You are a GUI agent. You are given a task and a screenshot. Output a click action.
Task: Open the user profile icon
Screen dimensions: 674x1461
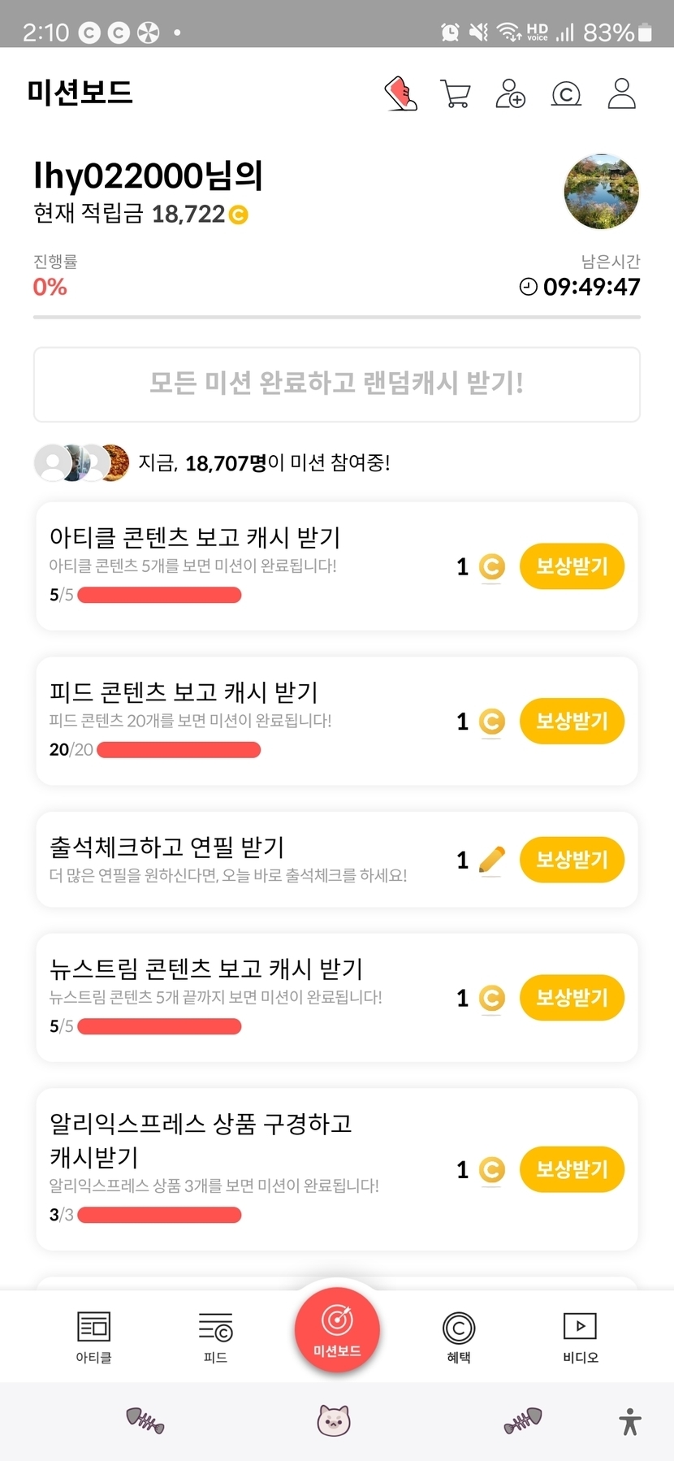coord(622,94)
